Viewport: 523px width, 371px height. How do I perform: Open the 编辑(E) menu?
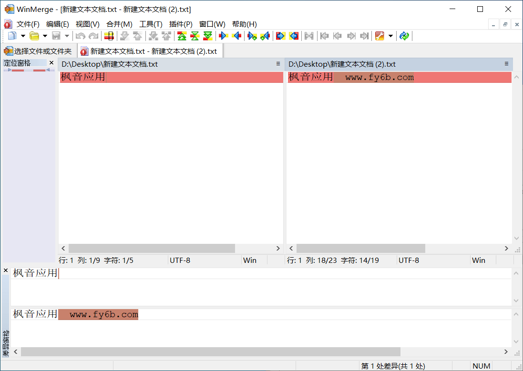pos(57,24)
